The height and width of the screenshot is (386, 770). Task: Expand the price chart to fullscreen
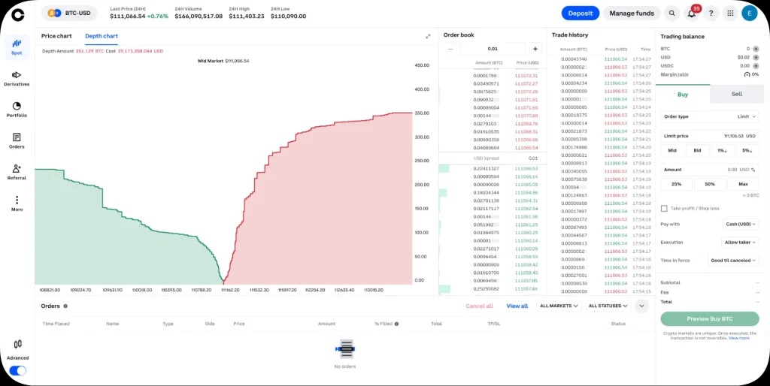(x=428, y=36)
